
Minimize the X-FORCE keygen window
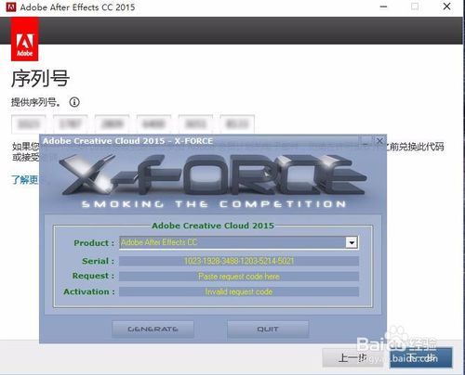click(x=365, y=141)
